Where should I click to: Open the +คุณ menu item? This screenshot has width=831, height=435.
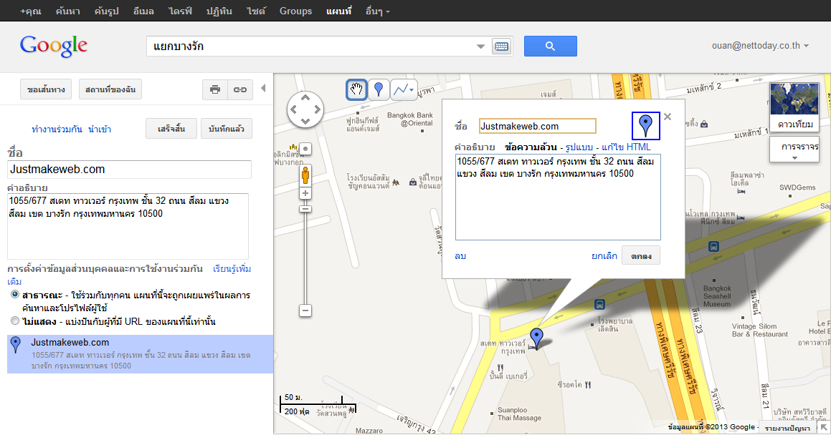[x=30, y=11]
